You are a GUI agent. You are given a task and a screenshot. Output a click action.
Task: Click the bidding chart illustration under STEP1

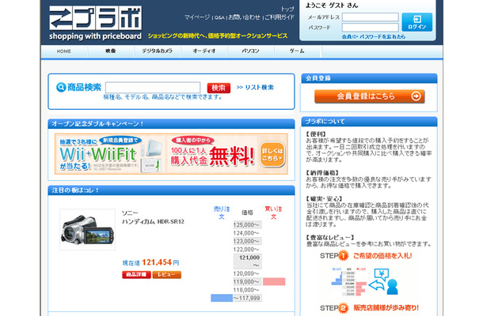pyautogui.click(x=365, y=283)
